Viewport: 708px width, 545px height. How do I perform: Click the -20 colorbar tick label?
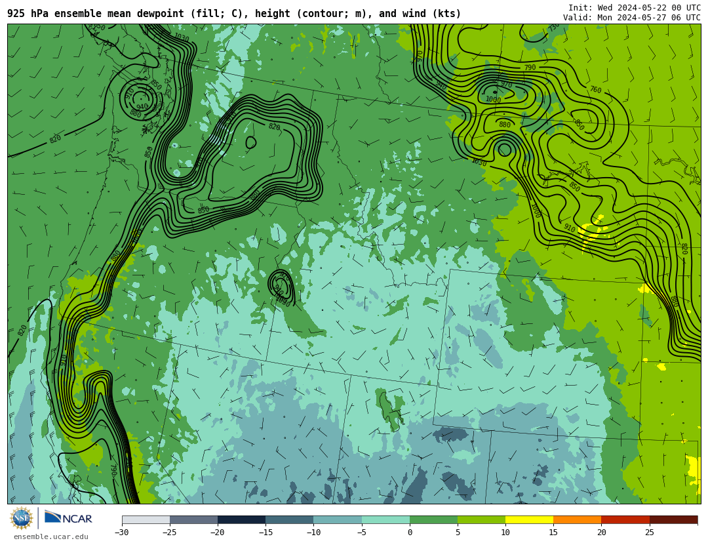click(218, 533)
